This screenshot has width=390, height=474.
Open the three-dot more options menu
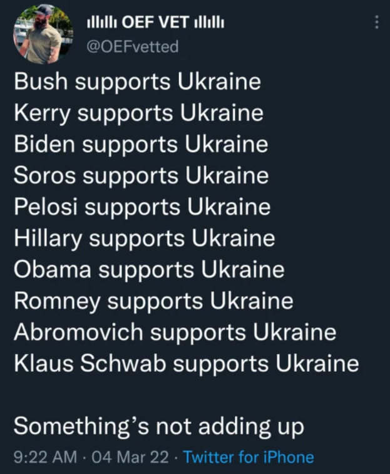pos(377,22)
